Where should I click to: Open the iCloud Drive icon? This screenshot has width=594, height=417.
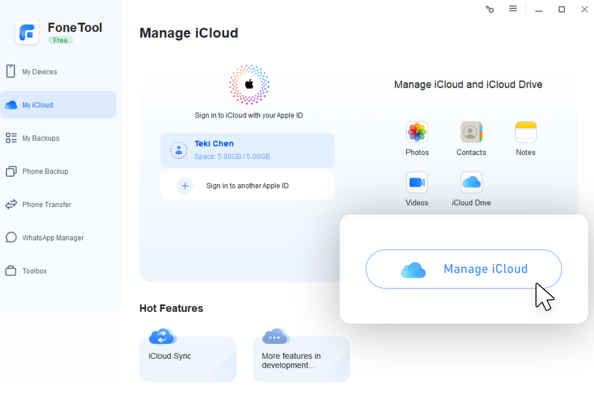click(x=471, y=183)
